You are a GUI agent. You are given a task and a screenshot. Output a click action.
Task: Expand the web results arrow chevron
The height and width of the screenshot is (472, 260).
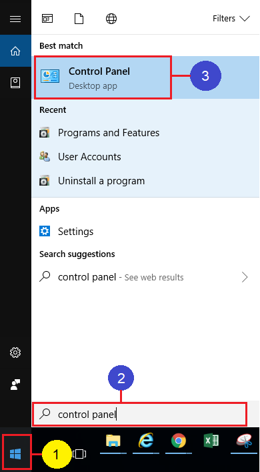pos(245,277)
